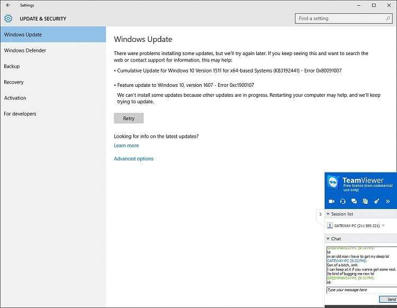The height and width of the screenshot is (308, 397).
Task: Open TeamViewer file transfer icon
Action: [x=365, y=202]
